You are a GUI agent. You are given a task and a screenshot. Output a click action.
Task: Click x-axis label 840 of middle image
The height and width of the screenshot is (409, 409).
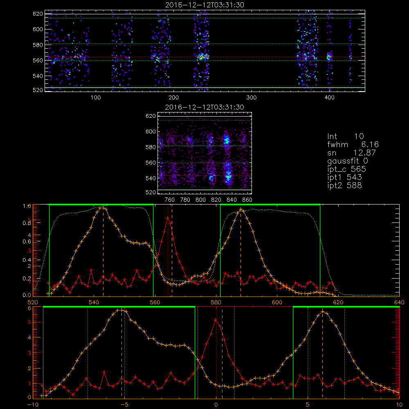click(x=232, y=200)
